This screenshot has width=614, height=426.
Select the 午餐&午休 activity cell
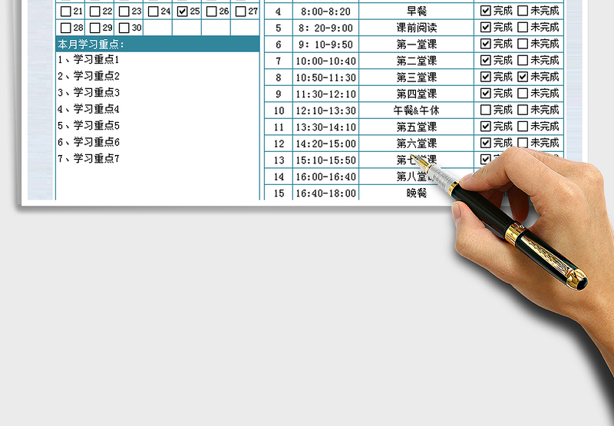point(416,111)
